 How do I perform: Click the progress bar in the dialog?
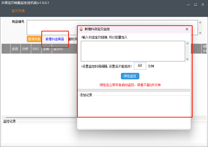(134, 90)
